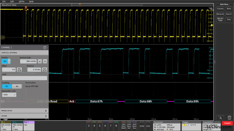Image resolution: width=234 pixels, height=131 pixels.
Task: Expand the Probe Setup section
Action: pos(24,111)
